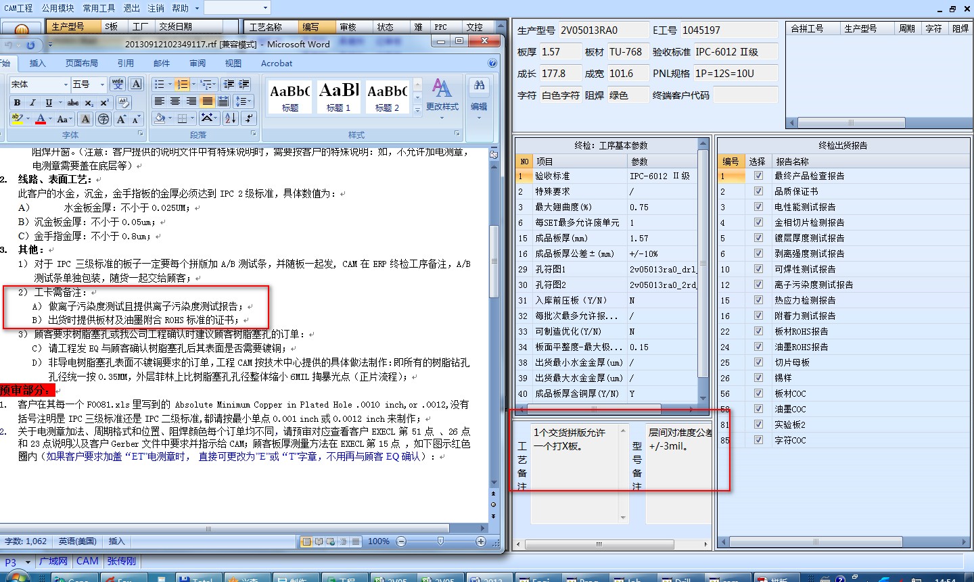This screenshot has width=974, height=582.
Task: Align text left in Word
Action: [160, 101]
